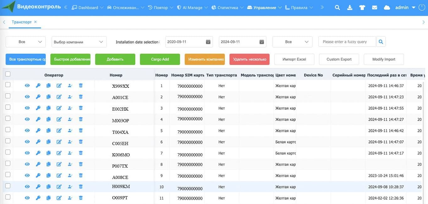Click the Добавить button
This screenshot has width=428, height=204.
pos(115,59)
